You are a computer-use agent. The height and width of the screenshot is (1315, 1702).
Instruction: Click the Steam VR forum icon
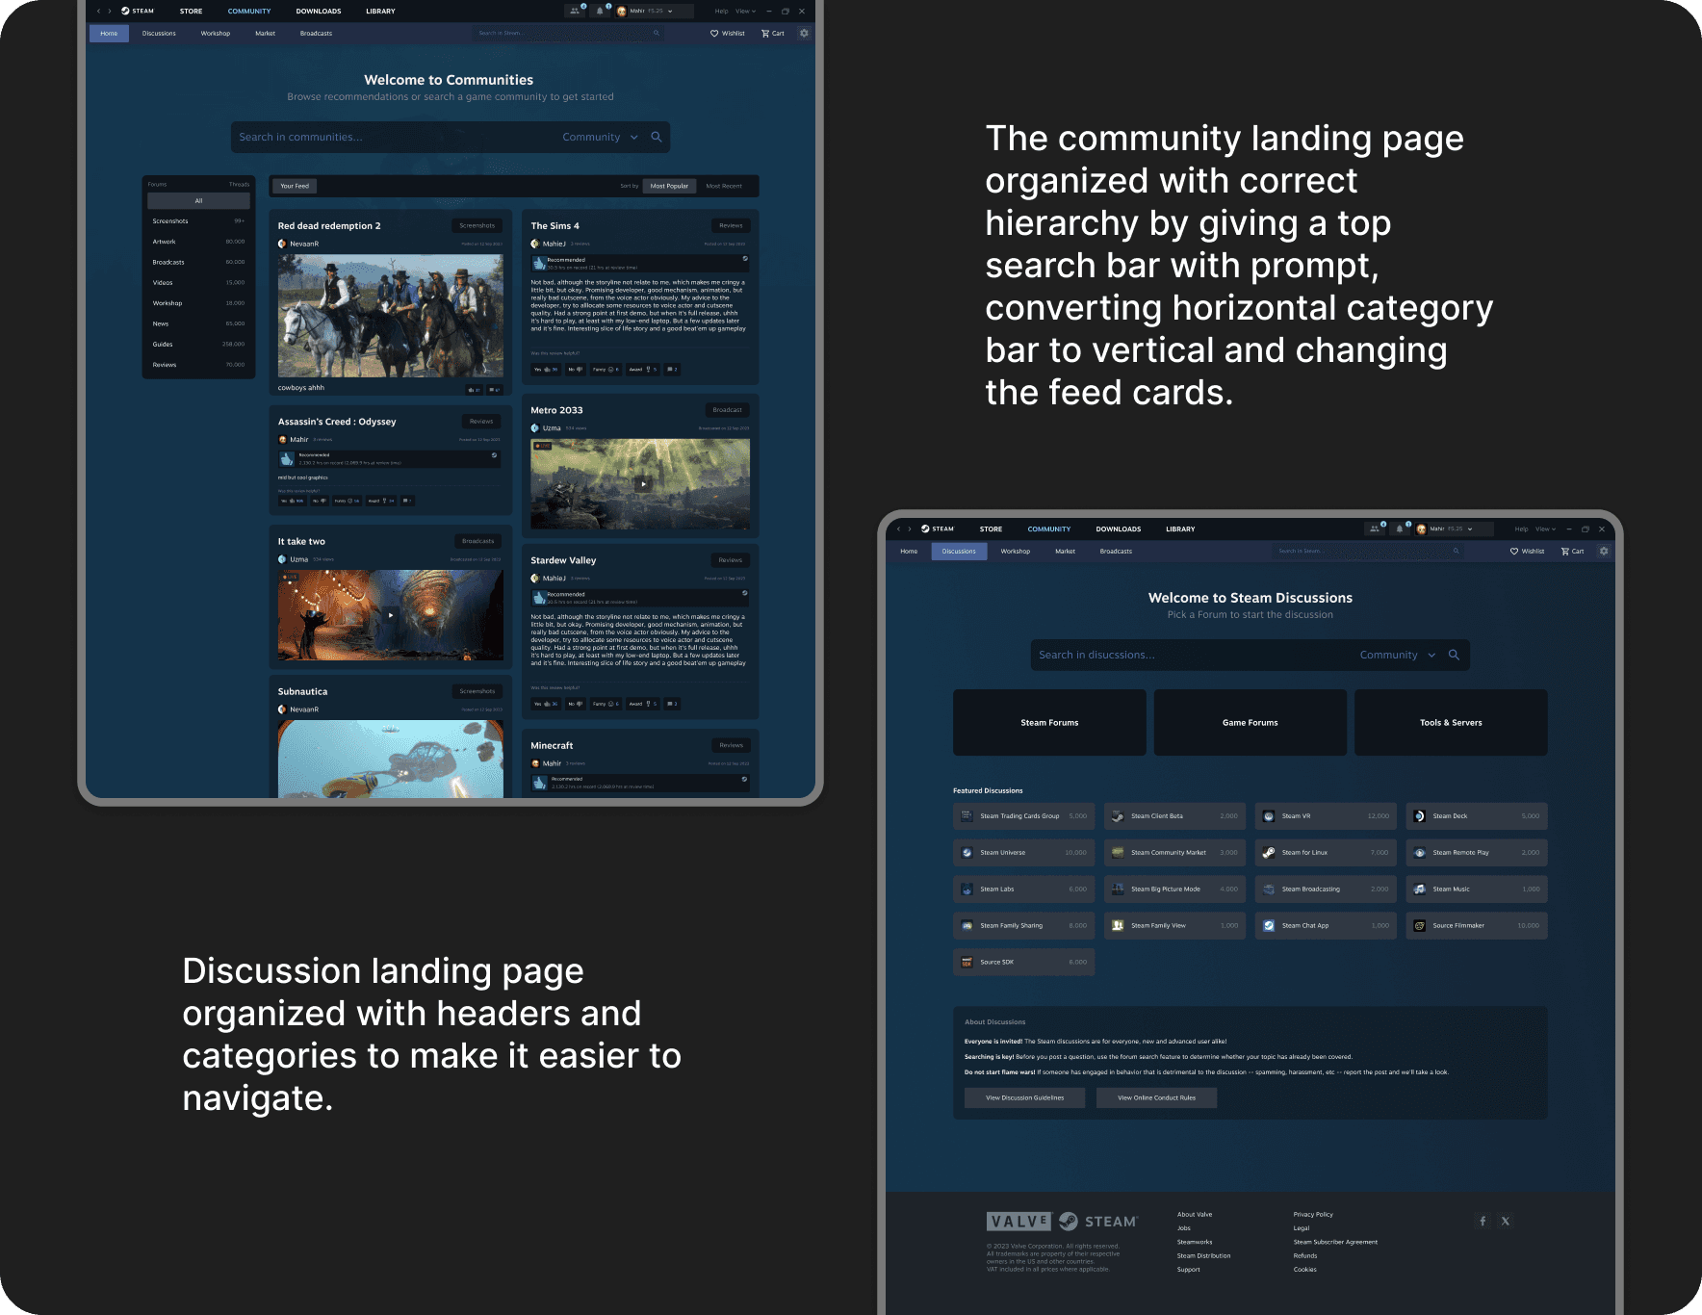[1269, 816]
